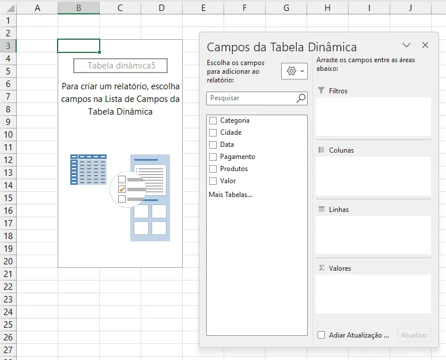Click the Tabela dinâmica5 name box
Viewport: 446px width, 360px height.
click(x=120, y=66)
